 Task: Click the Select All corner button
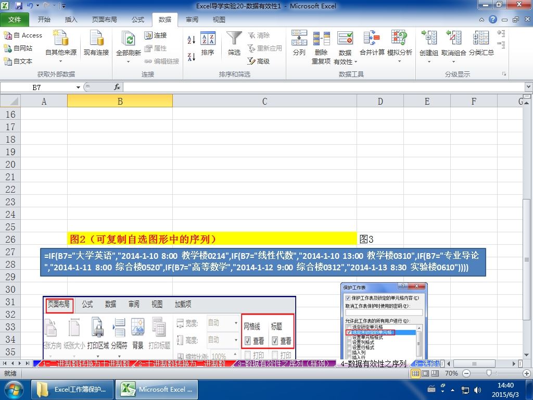10,101
